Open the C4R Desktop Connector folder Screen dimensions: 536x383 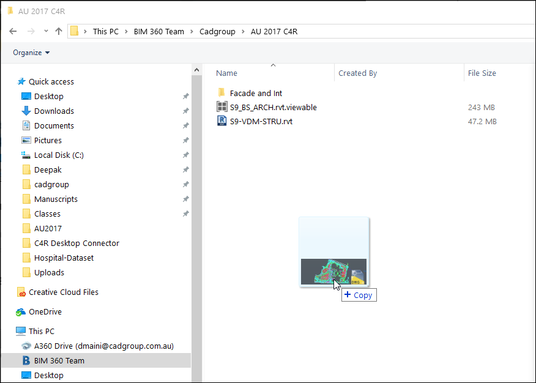pyautogui.click(x=76, y=244)
